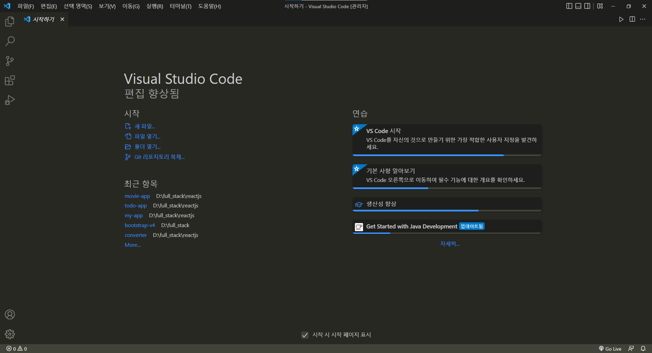The height and width of the screenshot is (353, 652).
Task: Click the 새 파일... link
Action: point(145,126)
